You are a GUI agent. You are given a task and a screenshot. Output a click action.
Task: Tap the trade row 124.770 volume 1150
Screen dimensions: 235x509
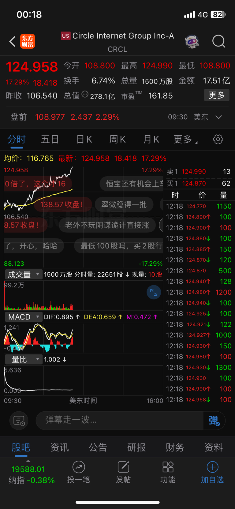pyautogui.click(x=199, y=206)
